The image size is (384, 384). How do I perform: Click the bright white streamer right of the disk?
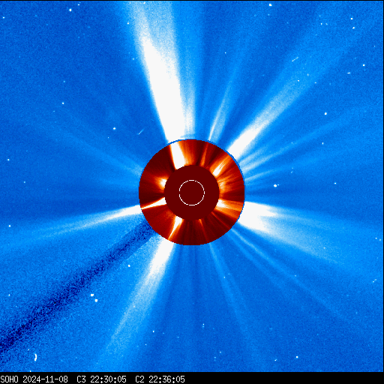(260, 215)
